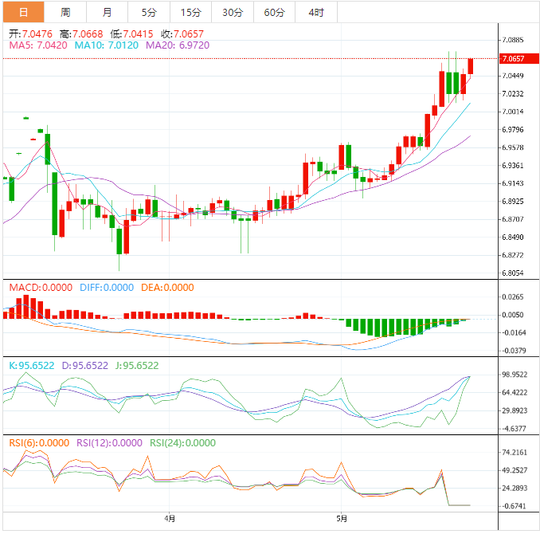Open the 4时 timeframe tab
This screenshot has height=534, width=540.
[x=316, y=12]
